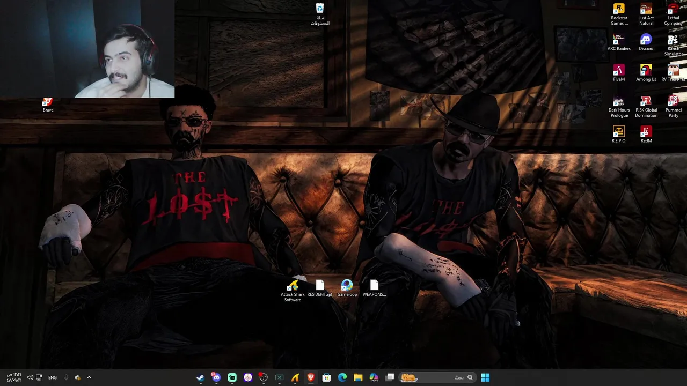Screen dimensions: 687x386
Task: Open Microsoft Store from the taskbar
Action: coord(326,377)
